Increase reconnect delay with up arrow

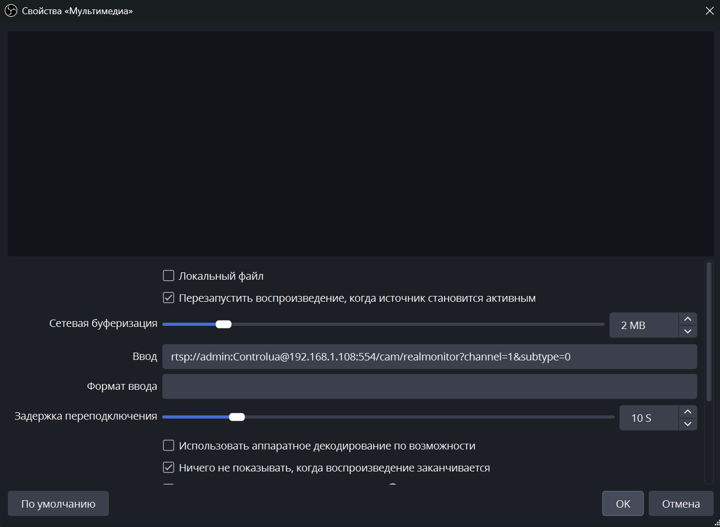pyautogui.click(x=688, y=412)
